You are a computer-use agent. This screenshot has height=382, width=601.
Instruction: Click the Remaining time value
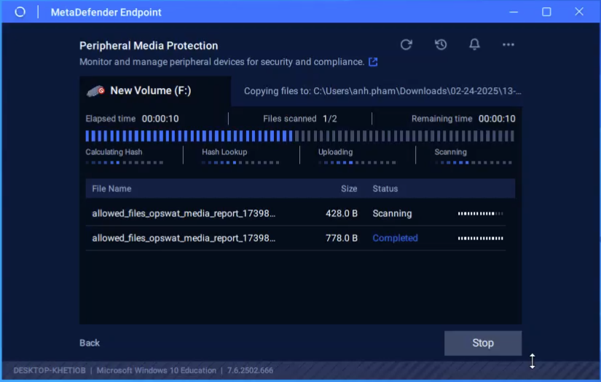(497, 119)
